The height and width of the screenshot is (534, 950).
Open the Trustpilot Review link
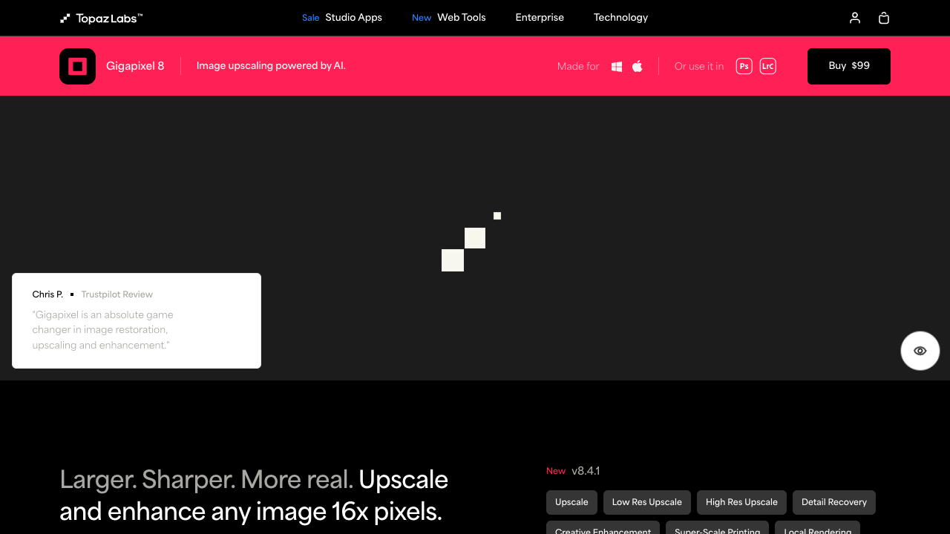(x=117, y=294)
